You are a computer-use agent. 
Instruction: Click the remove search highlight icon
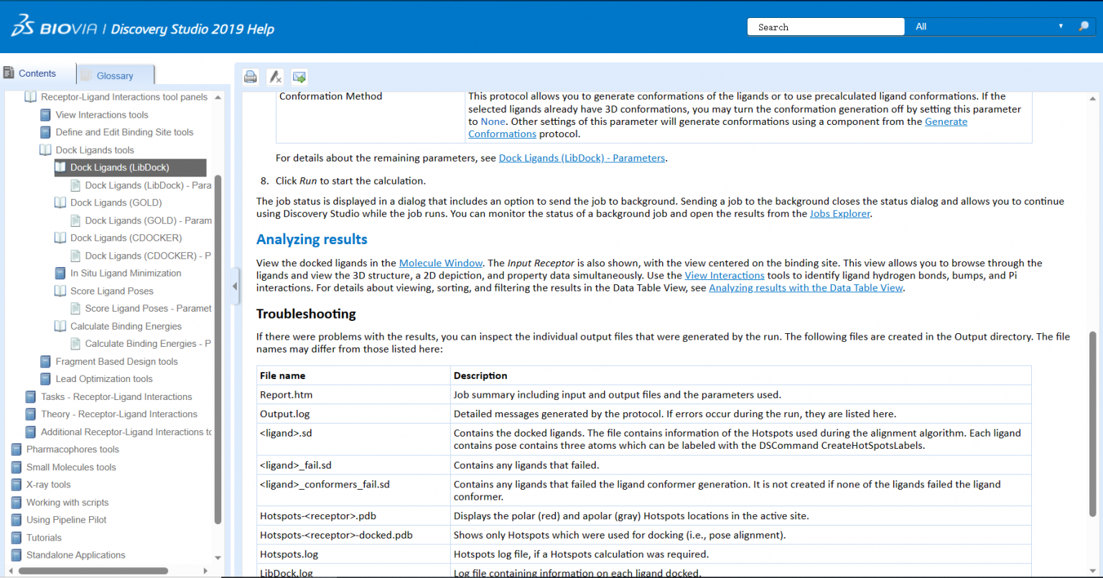[275, 77]
